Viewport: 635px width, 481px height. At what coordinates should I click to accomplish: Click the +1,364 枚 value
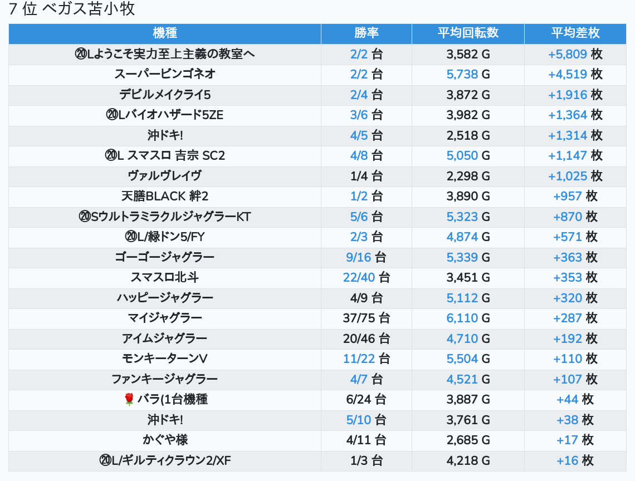(575, 115)
